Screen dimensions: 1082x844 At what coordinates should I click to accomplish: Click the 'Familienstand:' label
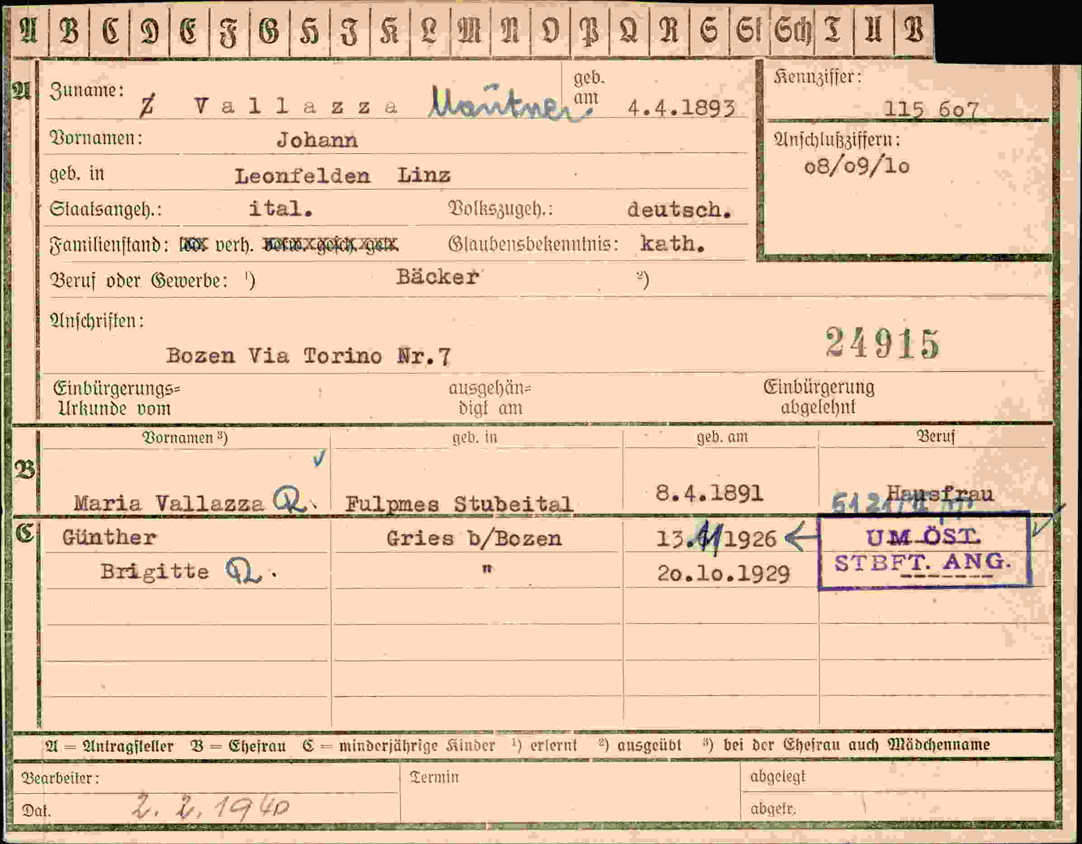tap(109, 245)
